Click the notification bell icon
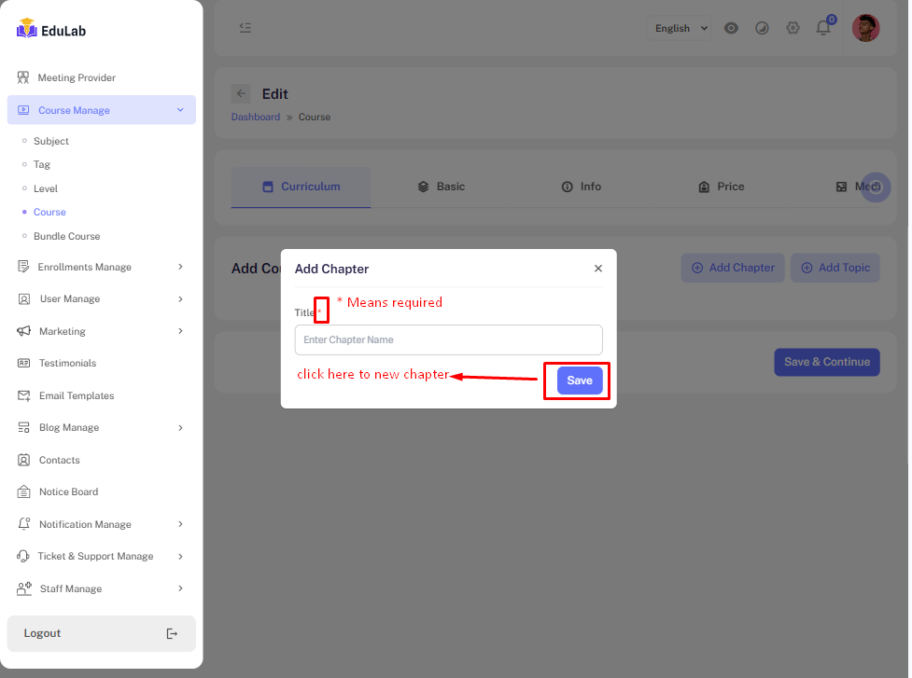The image size is (912, 678). (822, 28)
